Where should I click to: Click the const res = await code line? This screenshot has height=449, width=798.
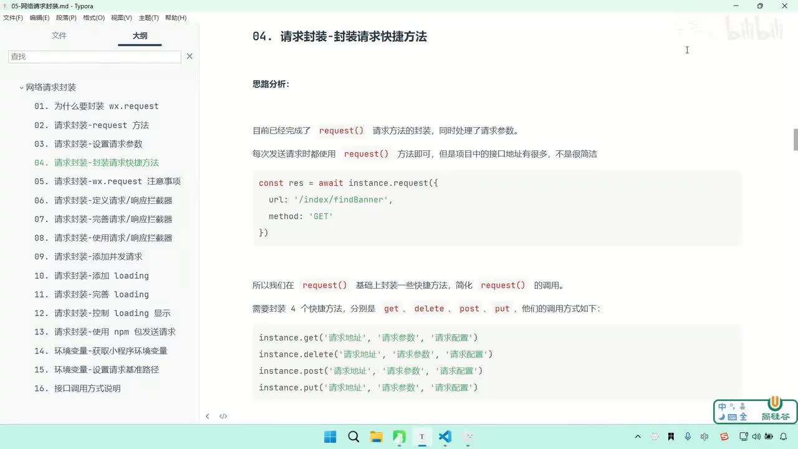[x=349, y=183]
